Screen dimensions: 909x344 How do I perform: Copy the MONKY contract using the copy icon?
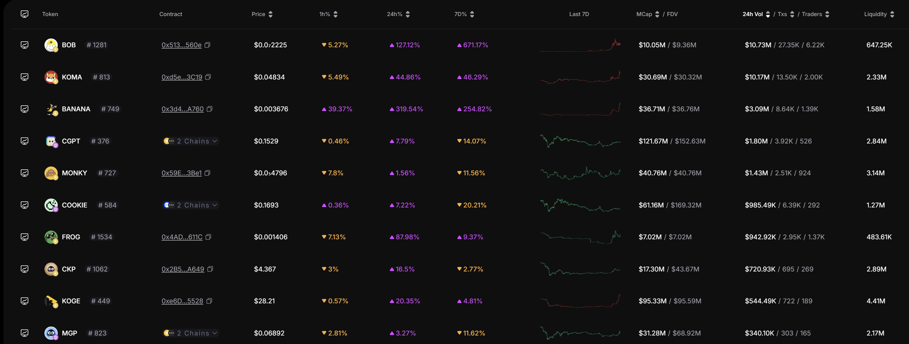point(208,173)
